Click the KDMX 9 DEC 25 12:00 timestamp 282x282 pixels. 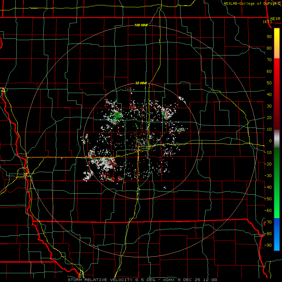point(190,280)
